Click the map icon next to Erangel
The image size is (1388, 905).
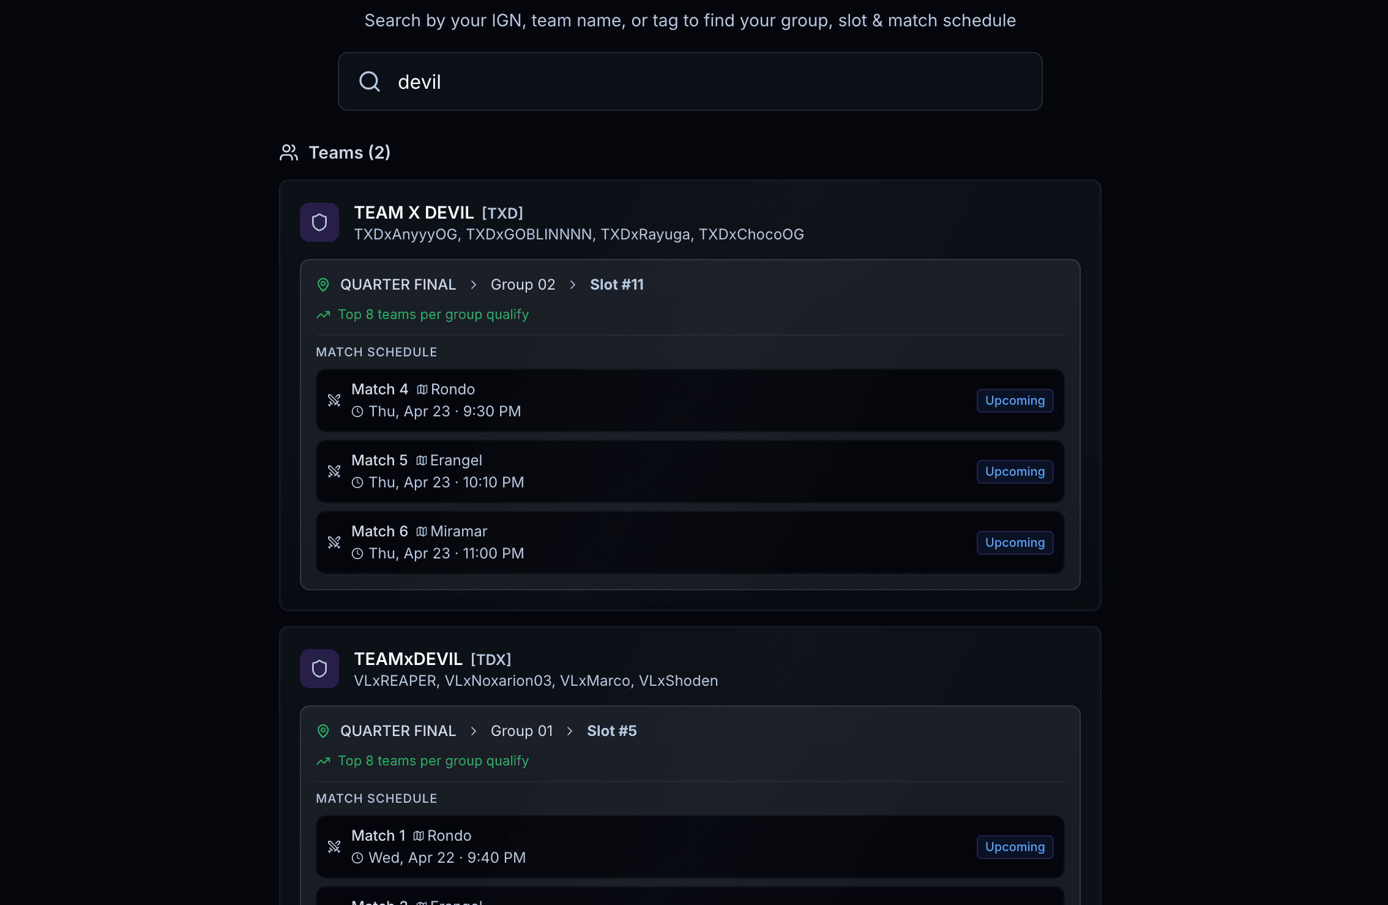click(421, 460)
